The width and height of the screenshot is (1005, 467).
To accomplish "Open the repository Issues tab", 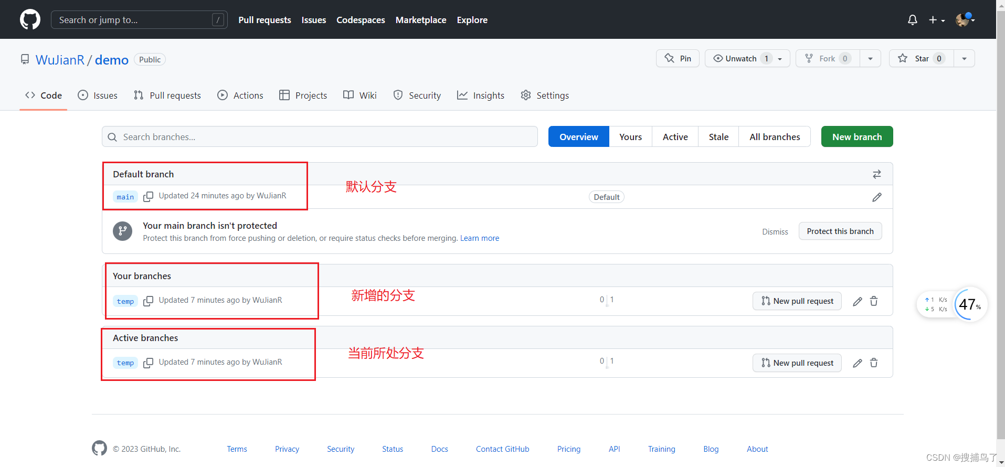I will (x=98, y=95).
